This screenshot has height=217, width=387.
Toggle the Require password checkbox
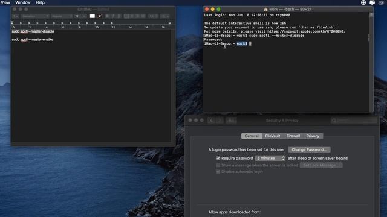point(218,158)
